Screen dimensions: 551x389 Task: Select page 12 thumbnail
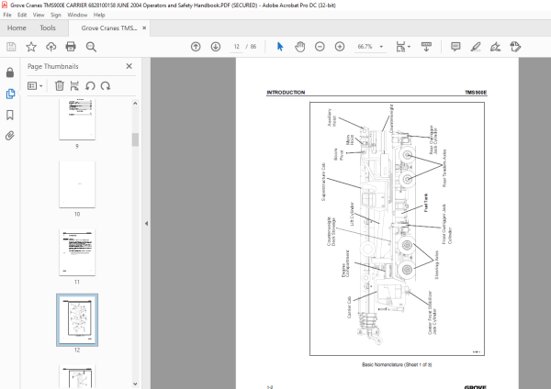pyautogui.click(x=77, y=320)
